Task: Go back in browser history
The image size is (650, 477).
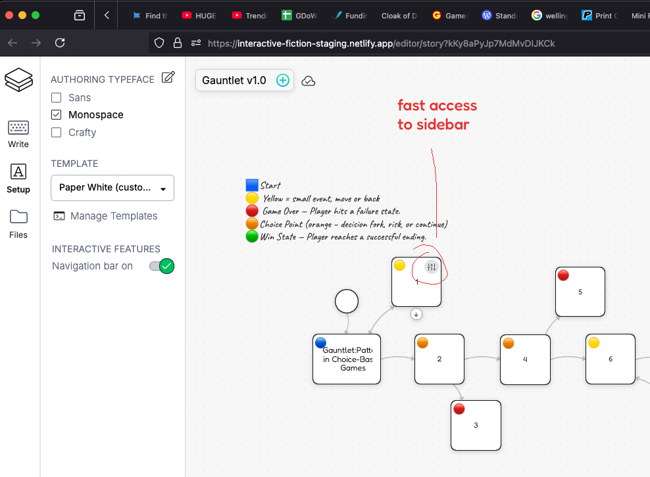Action: click(x=13, y=43)
